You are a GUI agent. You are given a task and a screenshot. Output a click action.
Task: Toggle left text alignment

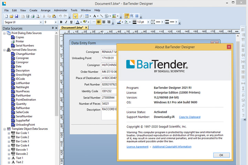click(99, 22)
